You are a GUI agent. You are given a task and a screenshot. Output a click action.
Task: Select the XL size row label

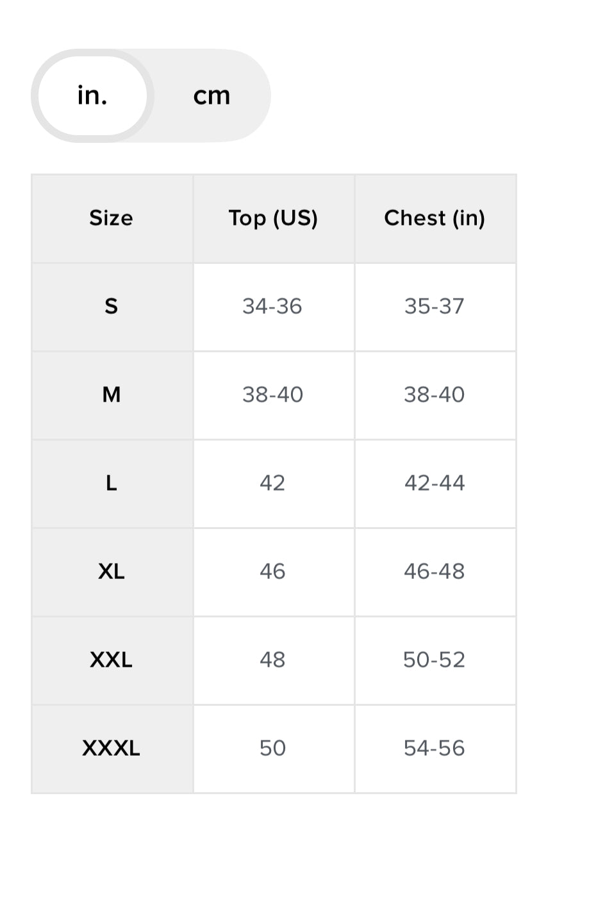click(x=112, y=572)
